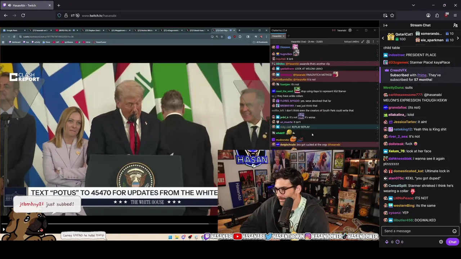461x259 pixels.
Task: Click username CerealSpill in chat
Action: pos(397,186)
